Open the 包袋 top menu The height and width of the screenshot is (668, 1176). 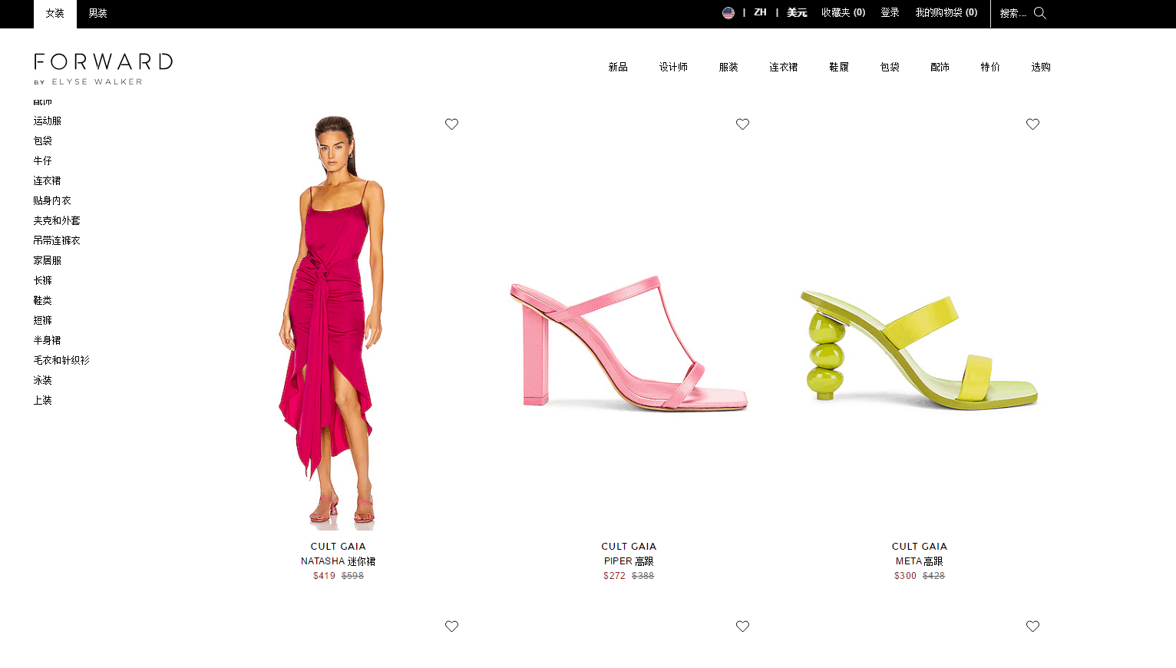[890, 68]
